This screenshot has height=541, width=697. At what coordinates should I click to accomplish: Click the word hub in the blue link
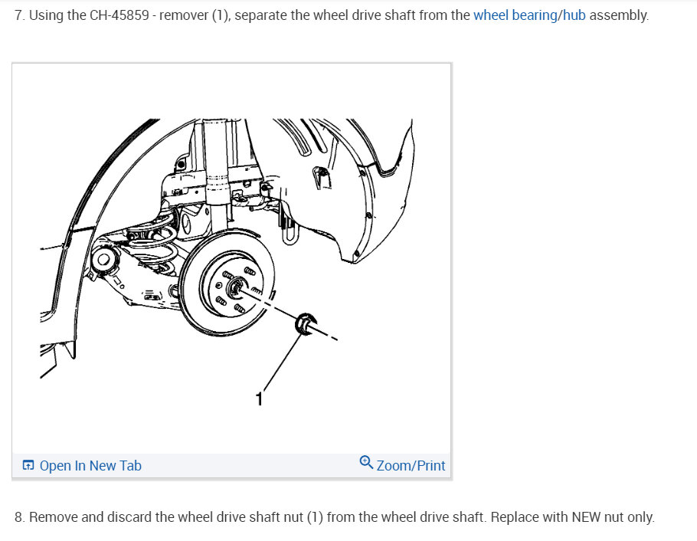pyautogui.click(x=574, y=15)
